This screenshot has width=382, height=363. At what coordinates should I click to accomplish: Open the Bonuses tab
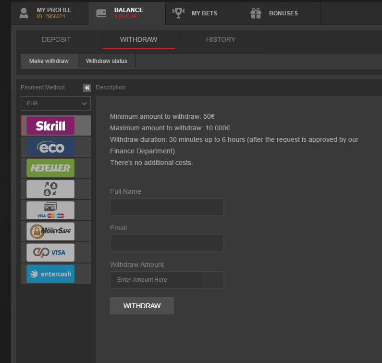click(x=282, y=13)
